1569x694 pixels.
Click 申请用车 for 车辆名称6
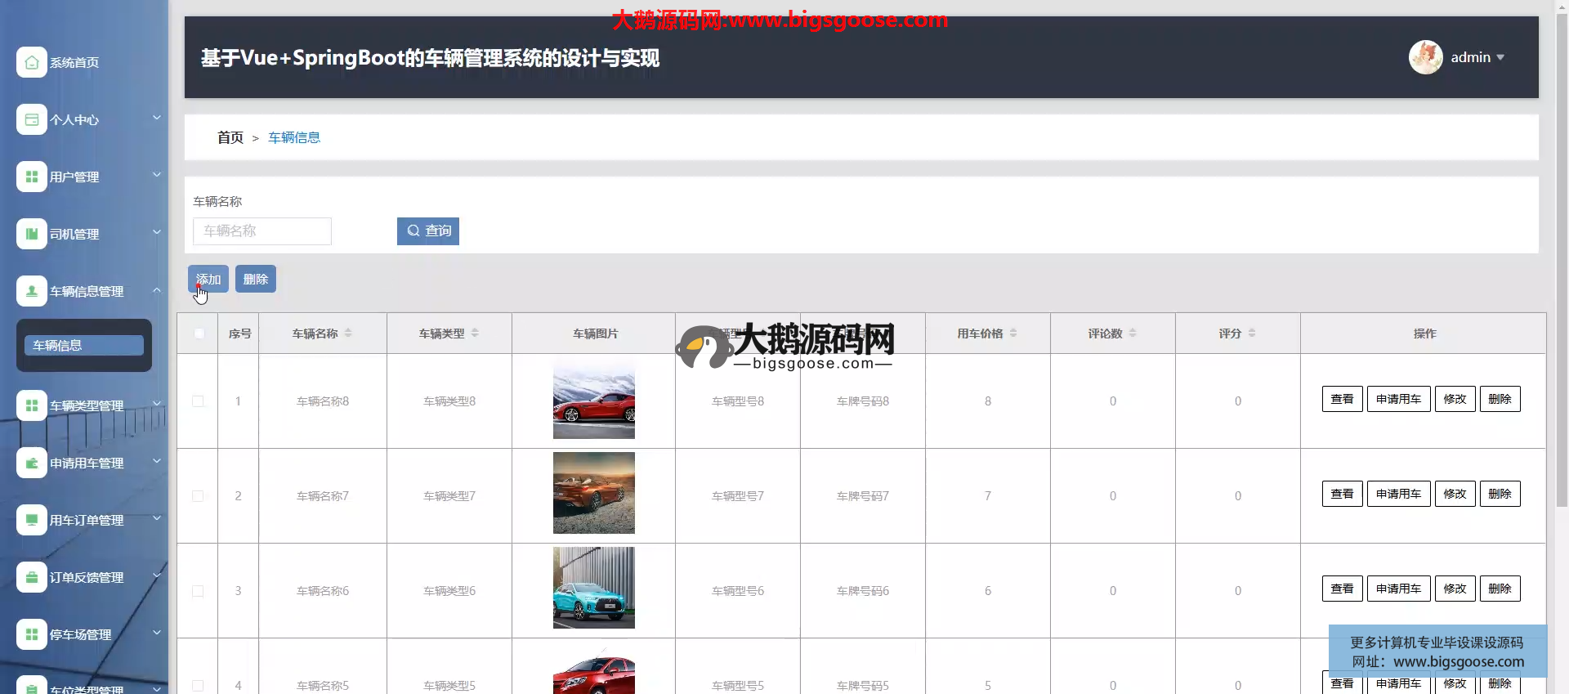click(x=1398, y=589)
